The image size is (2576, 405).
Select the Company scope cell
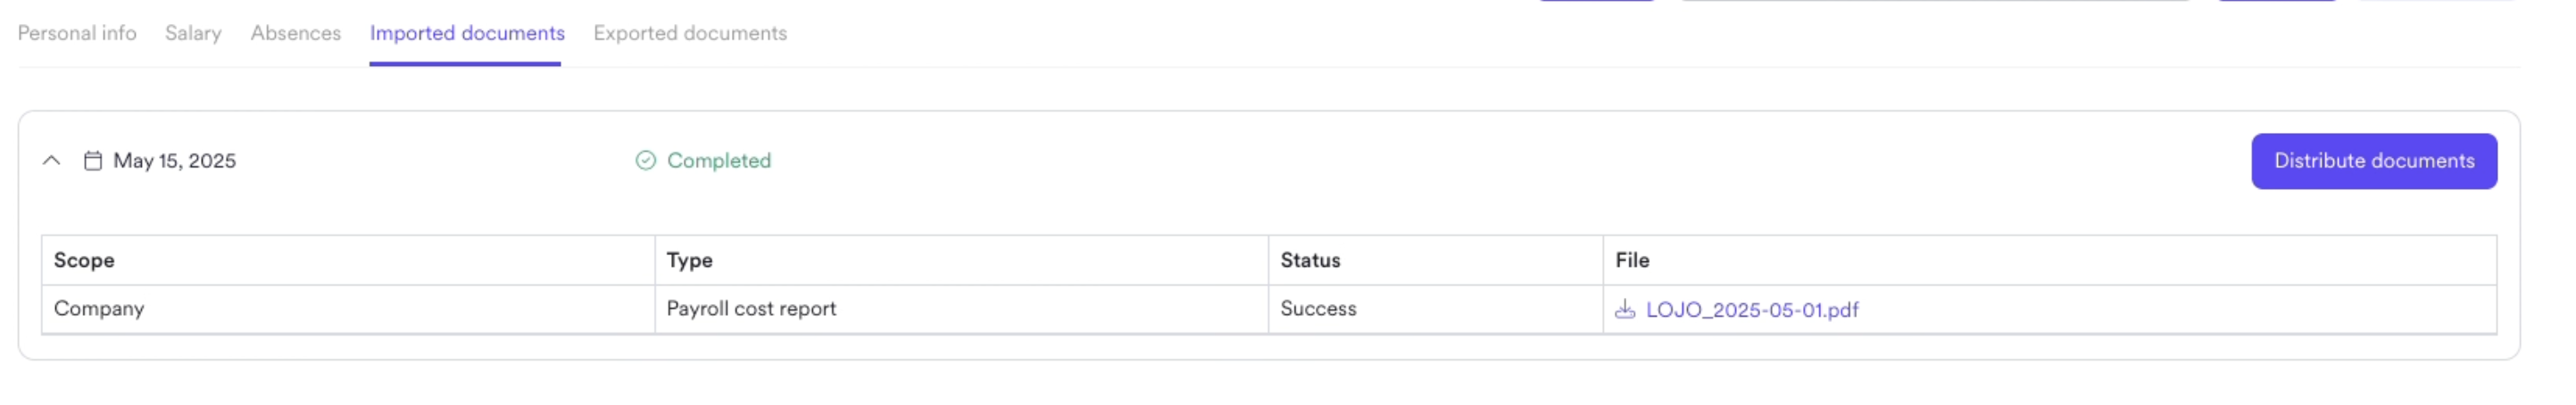click(x=99, y=309)
